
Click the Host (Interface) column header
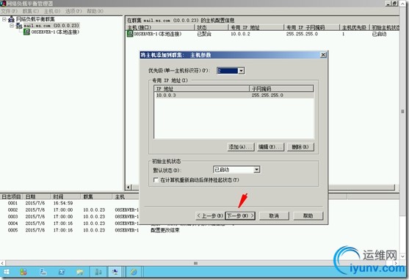[x=160, y=27]
